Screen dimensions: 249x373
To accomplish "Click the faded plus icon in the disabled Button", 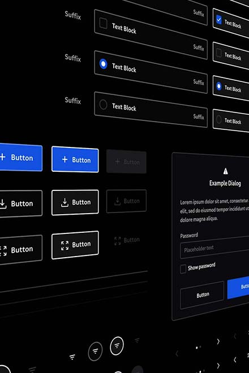I will pos(117,162).
